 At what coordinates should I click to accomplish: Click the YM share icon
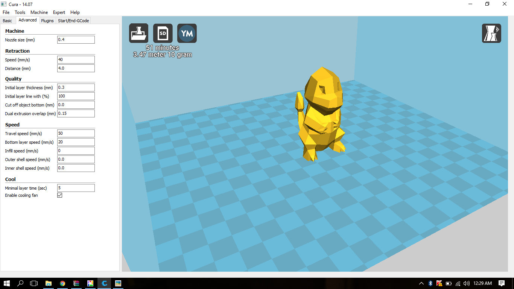point(187,33)
